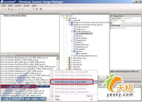Expand the Id property row
142x102 pixels.
point(111,23)
